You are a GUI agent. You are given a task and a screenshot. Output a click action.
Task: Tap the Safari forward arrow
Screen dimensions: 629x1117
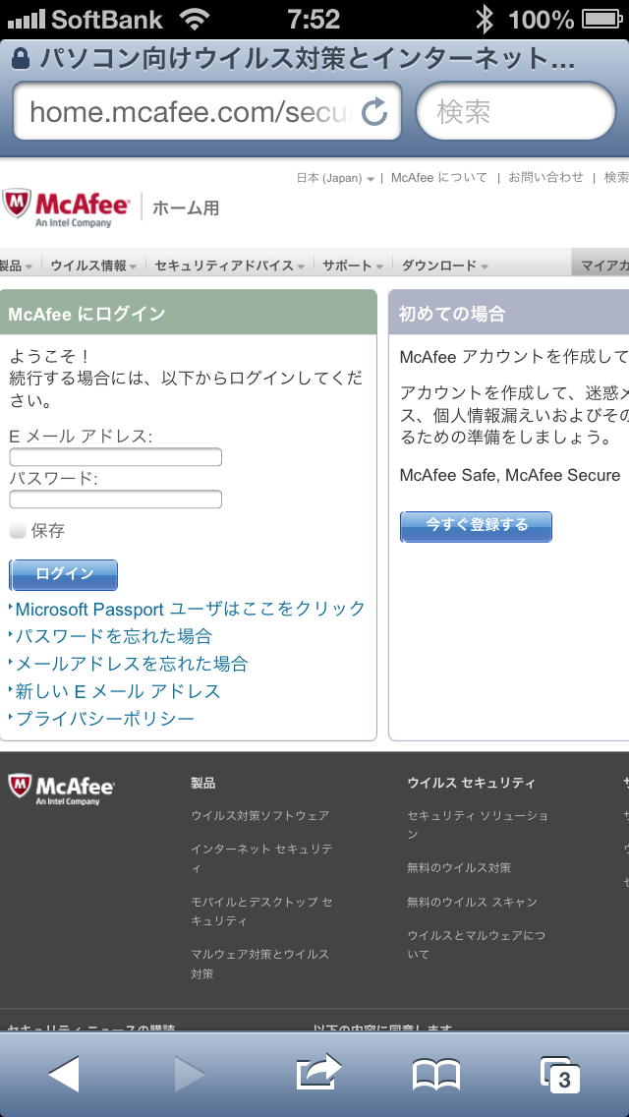point(190,1074)
